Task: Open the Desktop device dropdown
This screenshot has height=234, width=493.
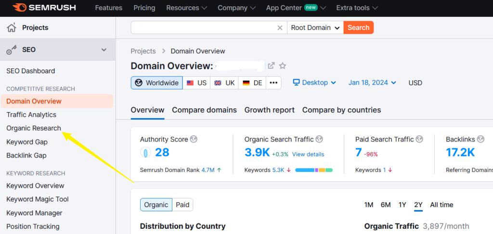Action: coord(314,83)
